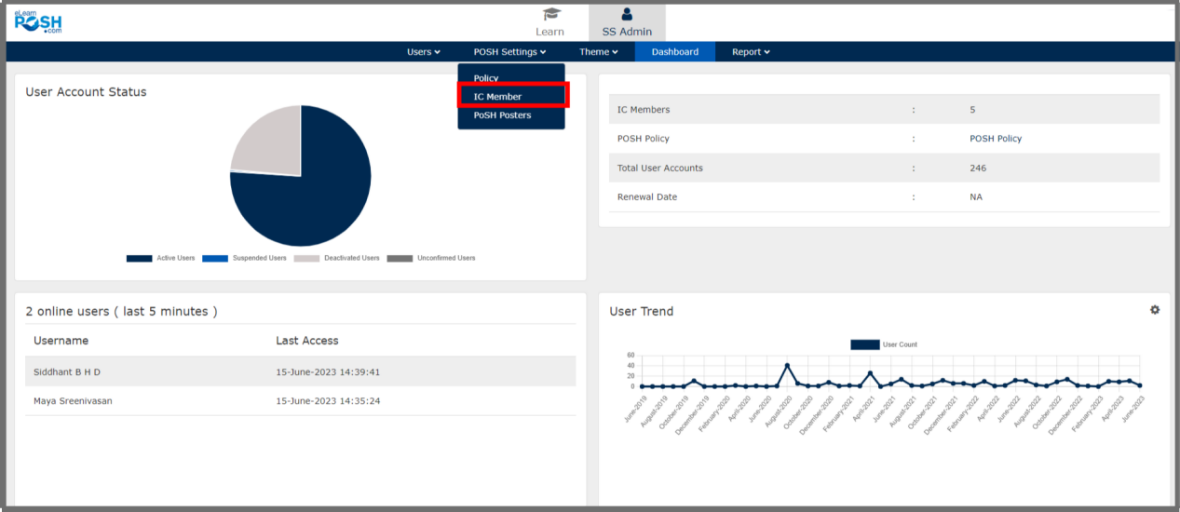Viewport: 1180px width, 512px height.
Task: Toggle Suspended Users legend swatch
Action: pyautogui.click(x=214, y=258)
